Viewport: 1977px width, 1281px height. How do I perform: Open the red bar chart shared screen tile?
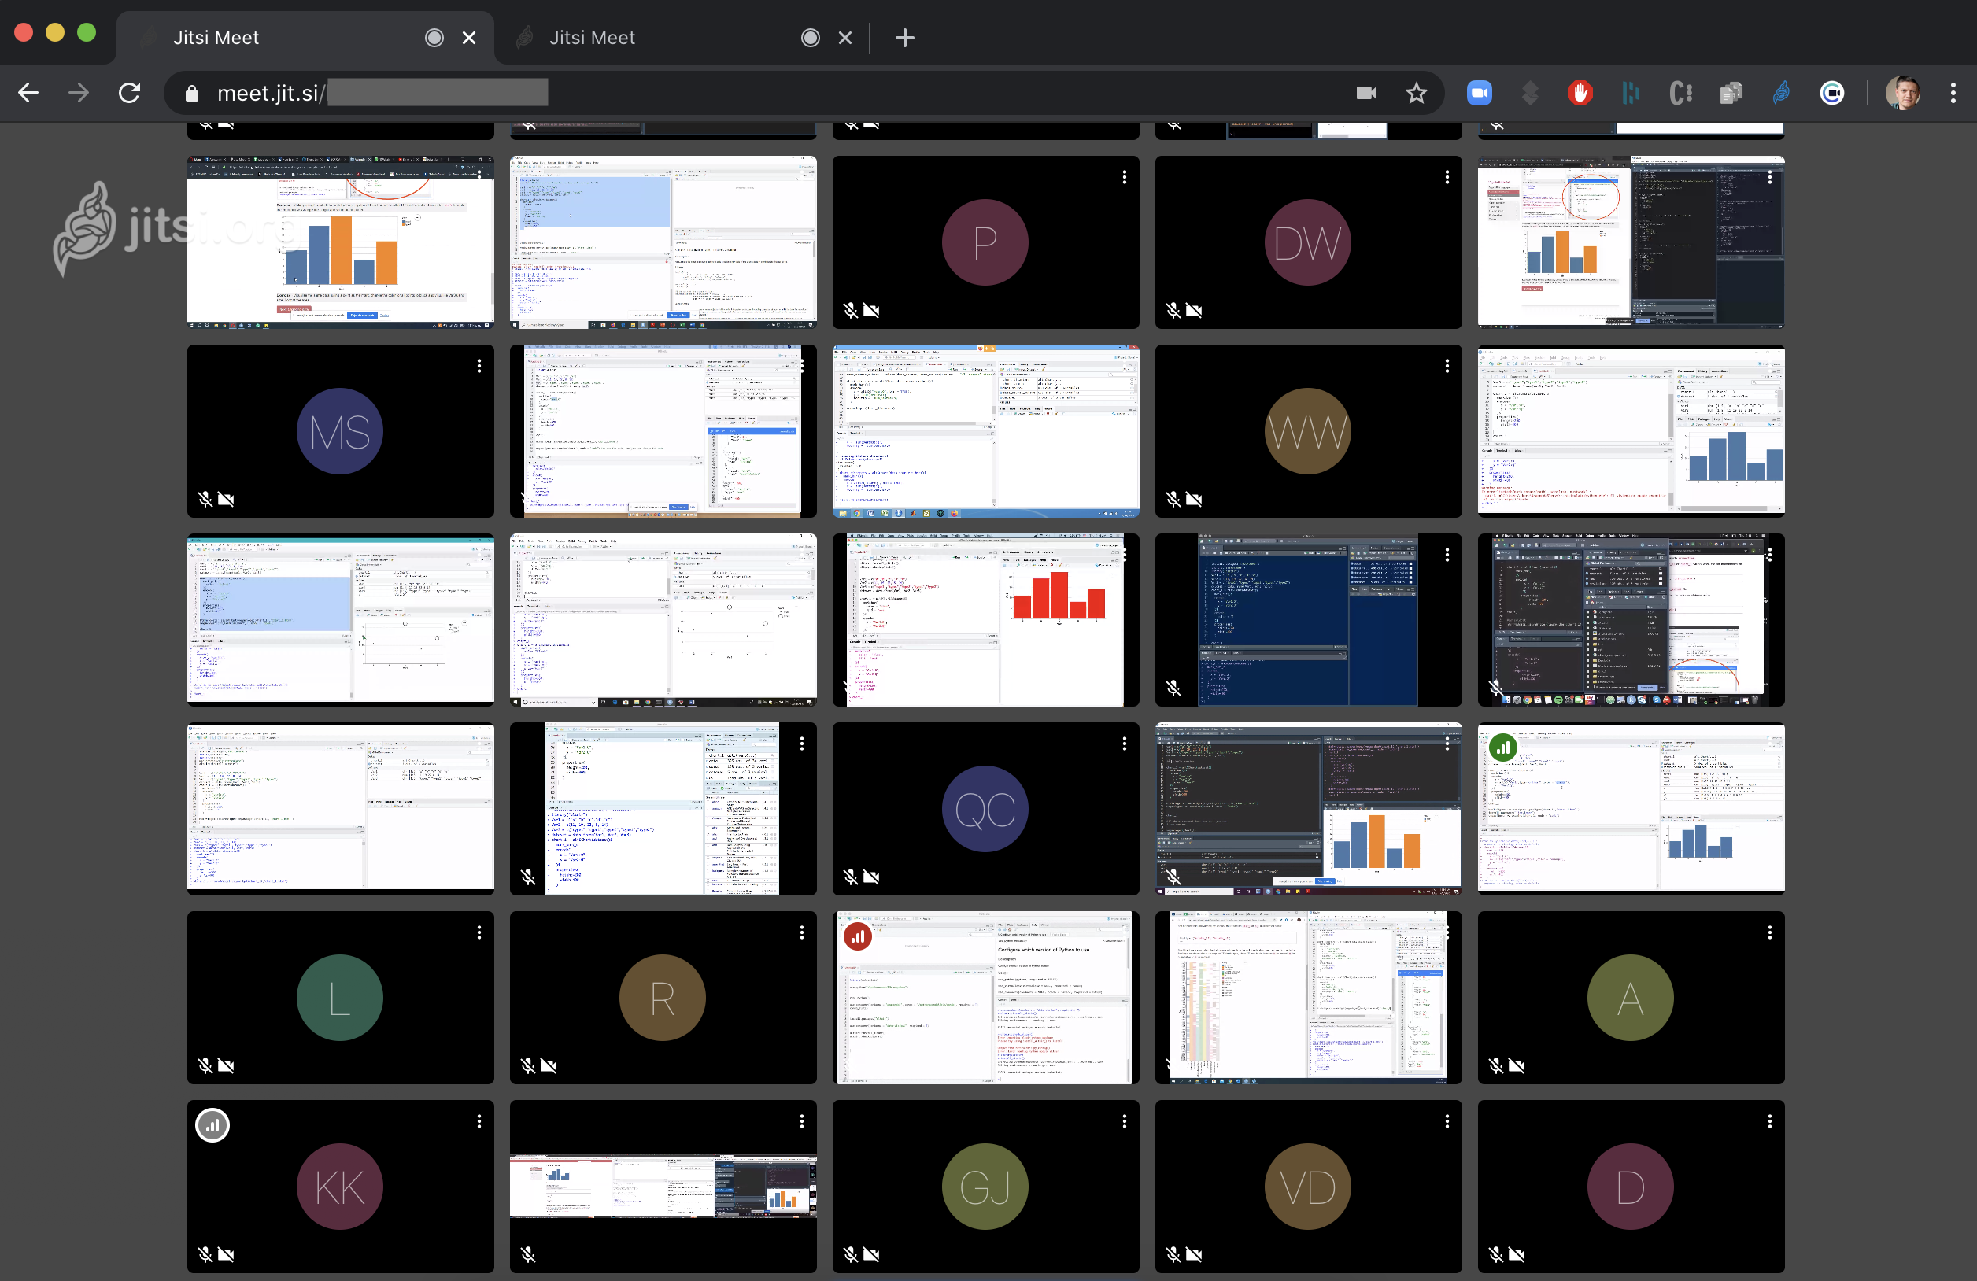coord(985,620)
